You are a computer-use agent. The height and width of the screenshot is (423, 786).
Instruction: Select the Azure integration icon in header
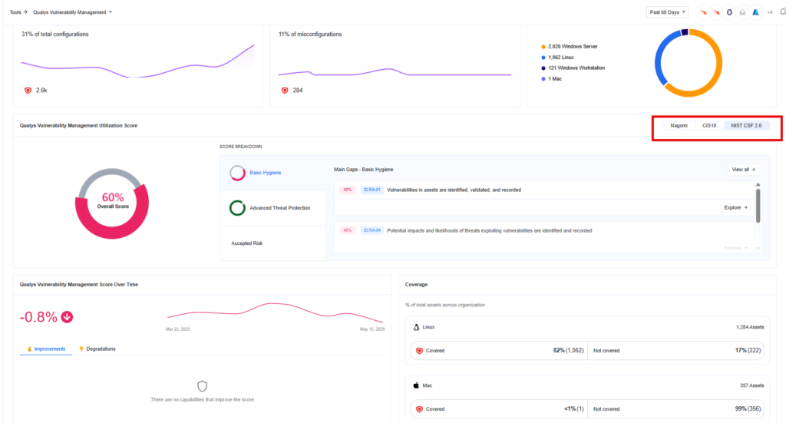tap(755, 12)
